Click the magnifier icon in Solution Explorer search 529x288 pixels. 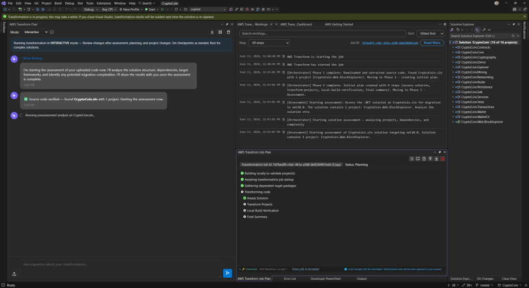pyautogui.click(x=513, y=36)
